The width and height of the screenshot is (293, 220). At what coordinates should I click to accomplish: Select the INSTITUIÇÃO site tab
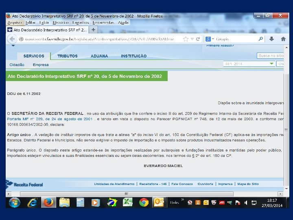tap(134, 56)
